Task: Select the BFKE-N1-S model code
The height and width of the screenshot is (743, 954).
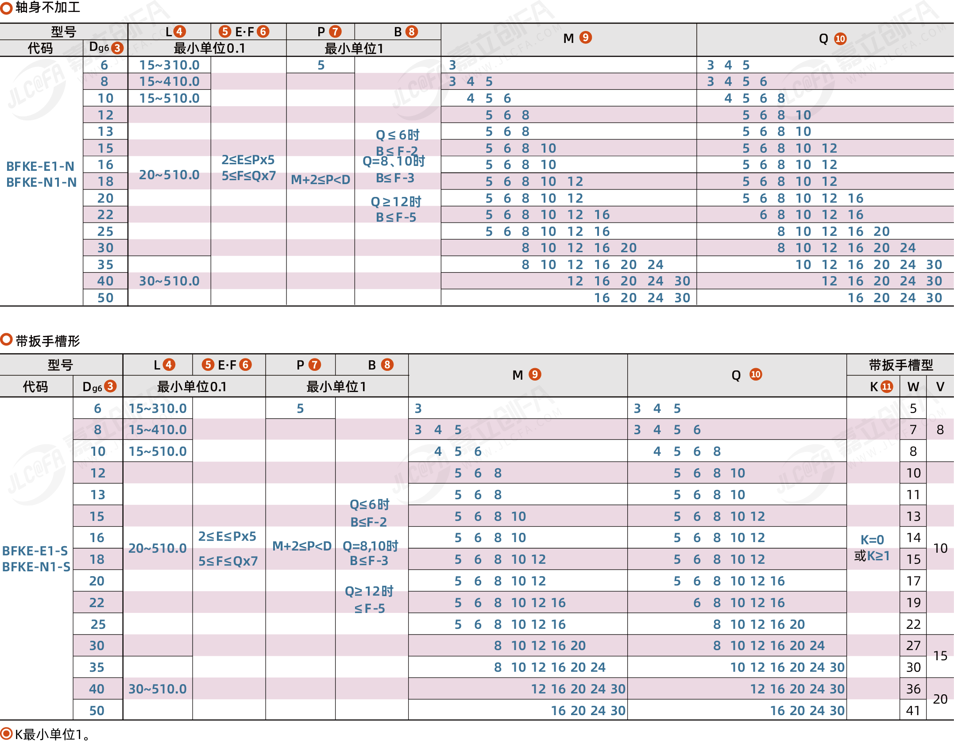Action: (x=36, y=567)
